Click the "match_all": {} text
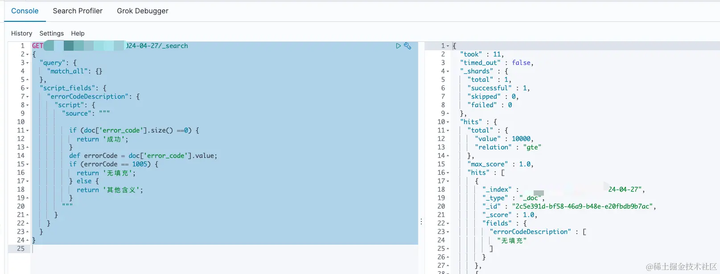The width and height of the screenshot is (720, 274). tap(74, 71)
